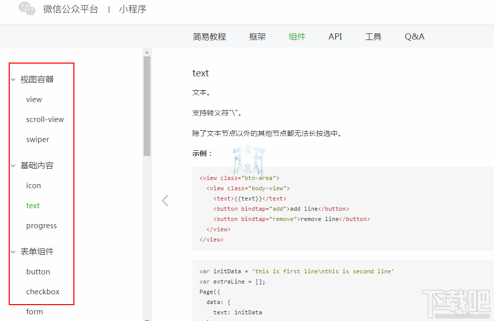Click the code line var initData

coord(297,271)
